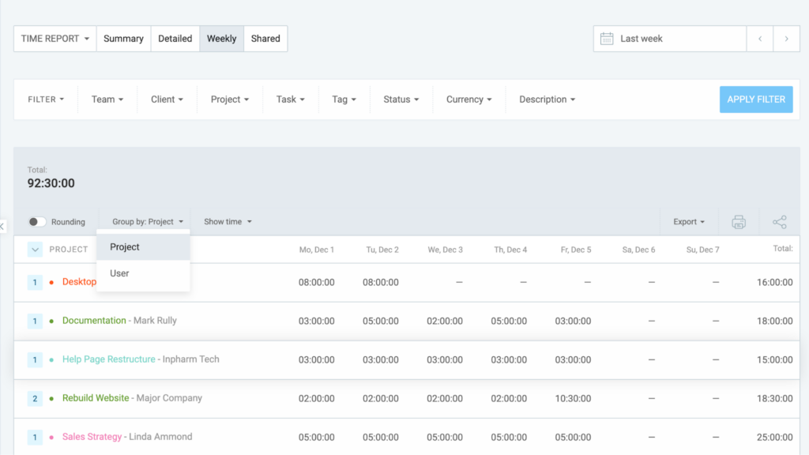The height and width of the screenshot is (455, 809).
Task: Click the APPLY FILTER button
Action: tap(756, 100)
